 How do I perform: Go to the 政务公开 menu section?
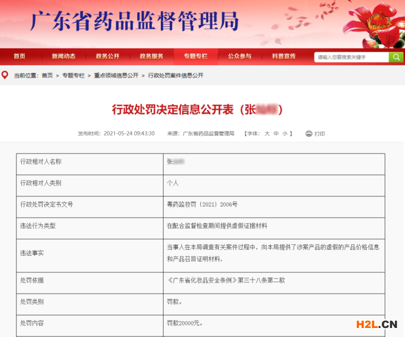point(107,56)
